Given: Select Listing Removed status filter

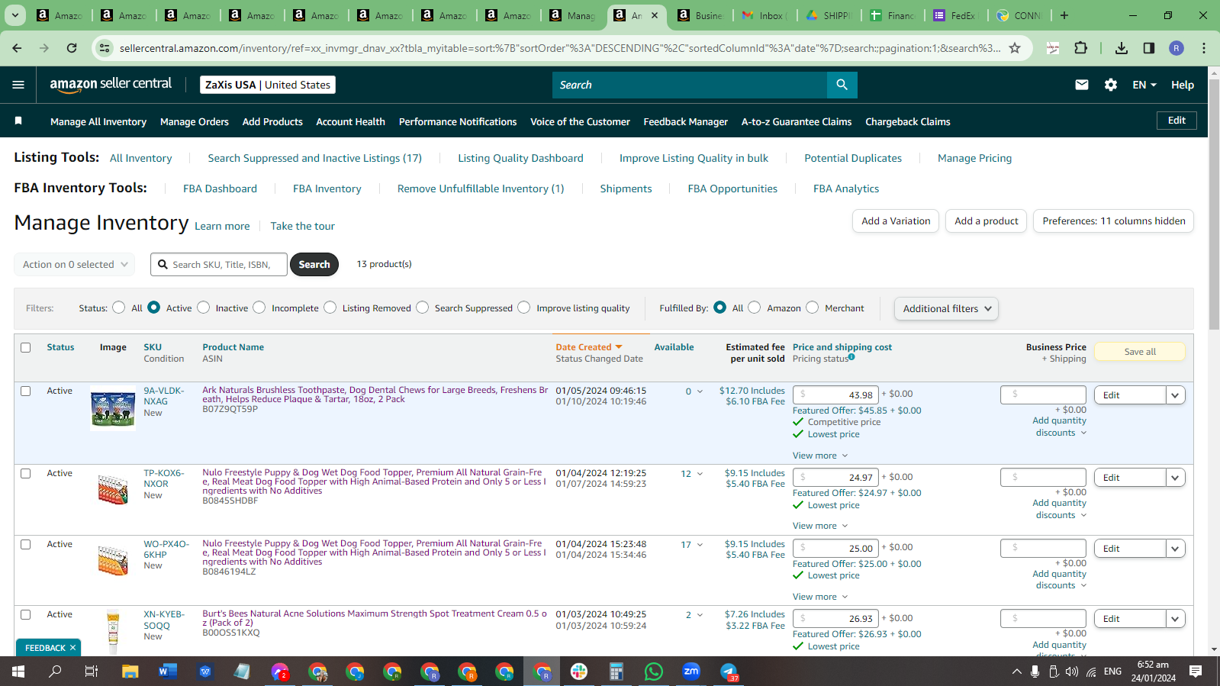Looking at the screenshot, I should point(330,308).
